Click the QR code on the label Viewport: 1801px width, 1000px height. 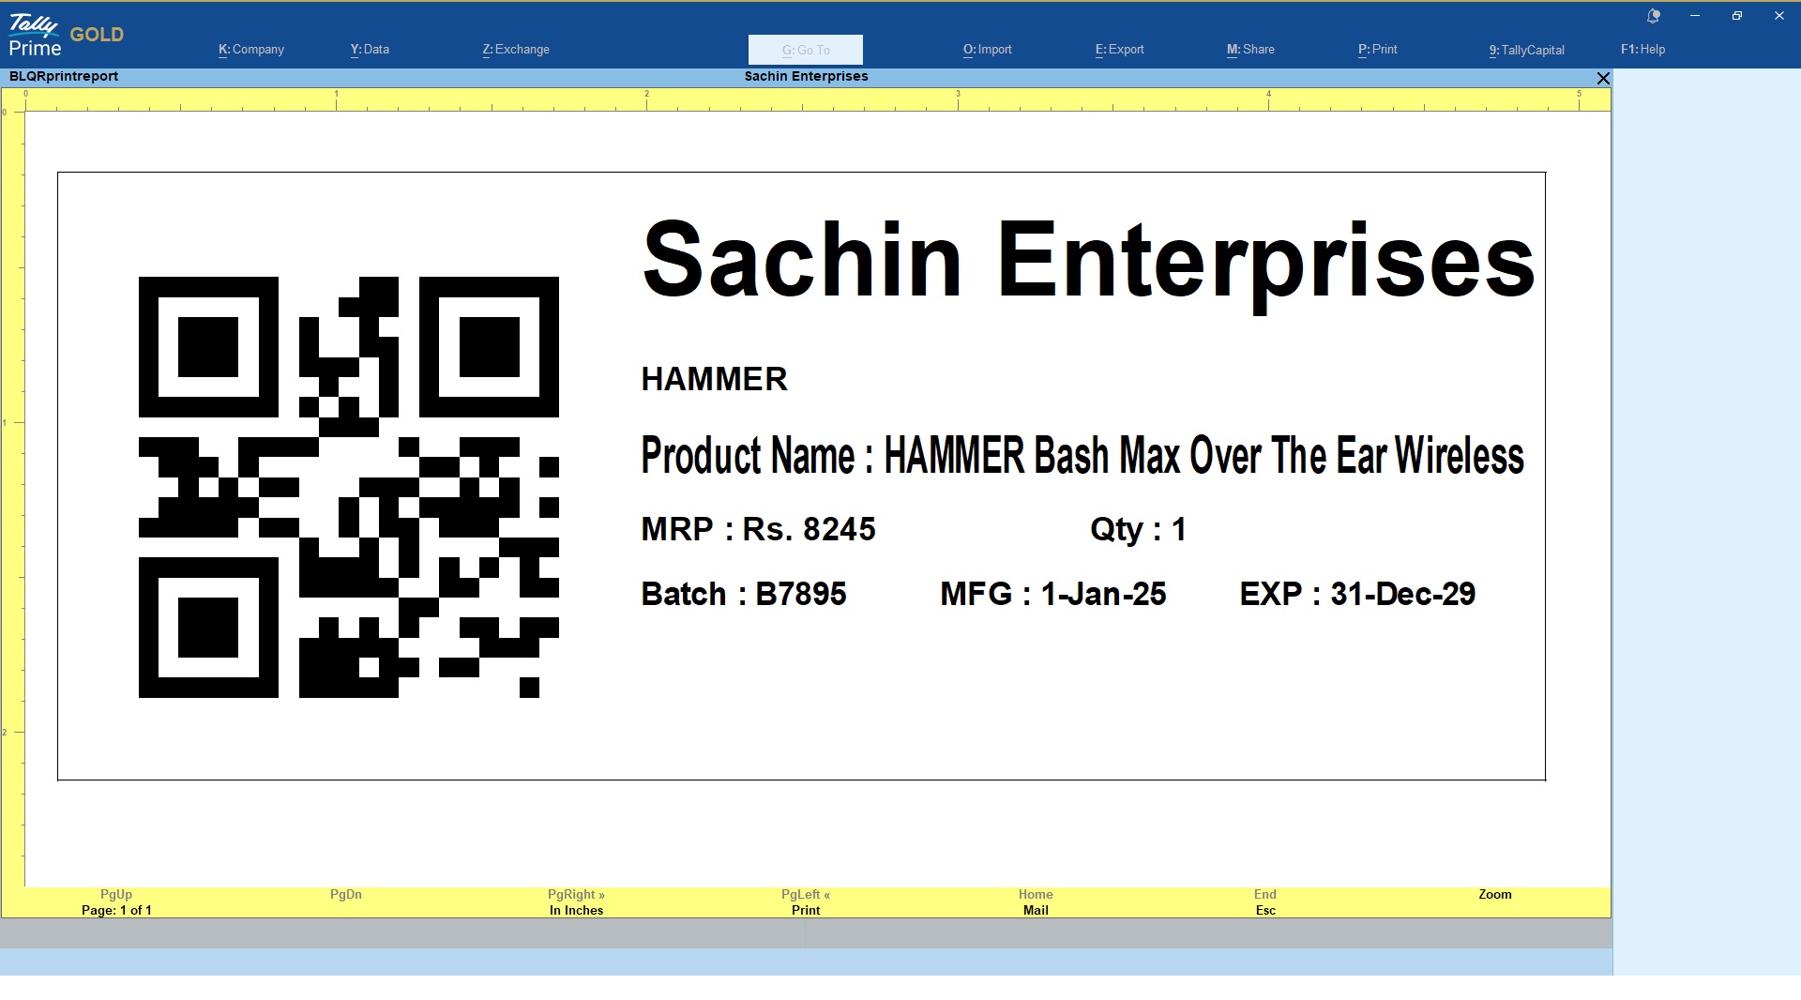pos(349,487)
